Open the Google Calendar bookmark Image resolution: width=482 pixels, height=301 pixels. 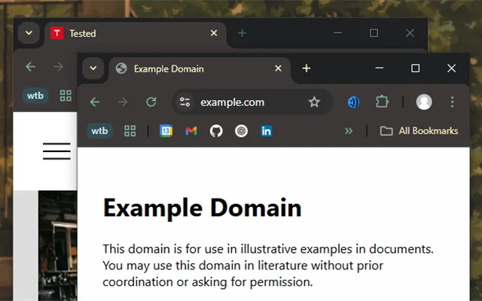166,131
